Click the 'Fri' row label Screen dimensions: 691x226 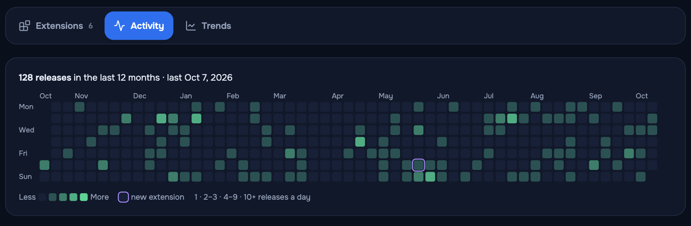click(23, 153)
